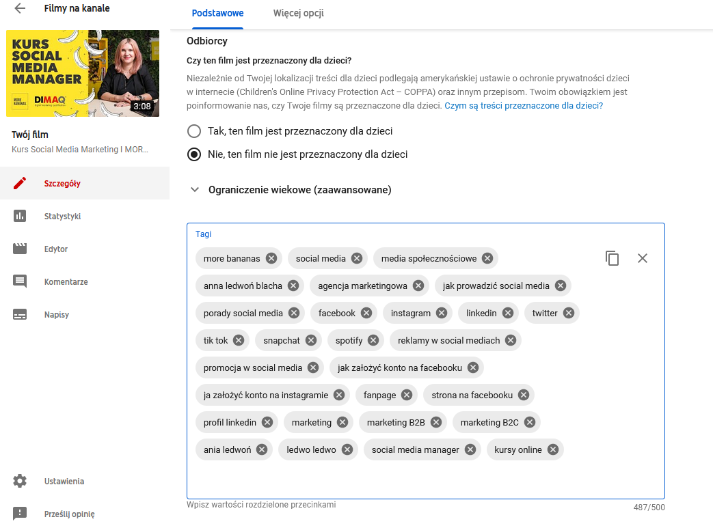
Task: Click empty area of Tagi input field
Action: (x=424, y=478)
